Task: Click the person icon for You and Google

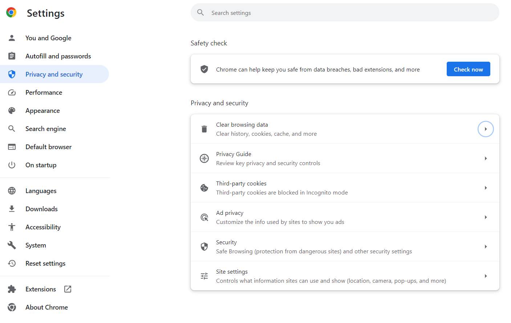Action: 12,38
